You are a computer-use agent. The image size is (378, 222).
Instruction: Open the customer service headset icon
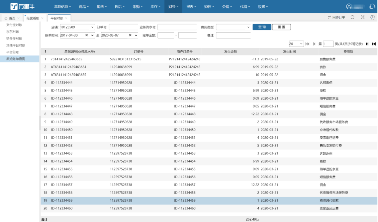372,6
